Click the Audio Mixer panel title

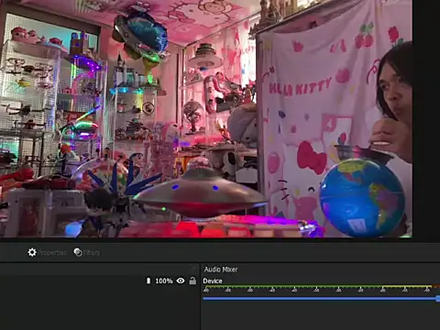221,269
